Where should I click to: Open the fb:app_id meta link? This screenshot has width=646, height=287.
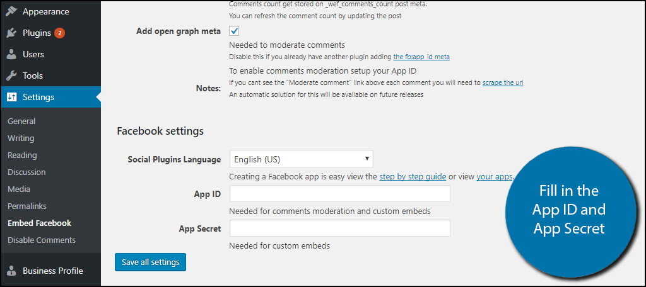tap(421, 57)
